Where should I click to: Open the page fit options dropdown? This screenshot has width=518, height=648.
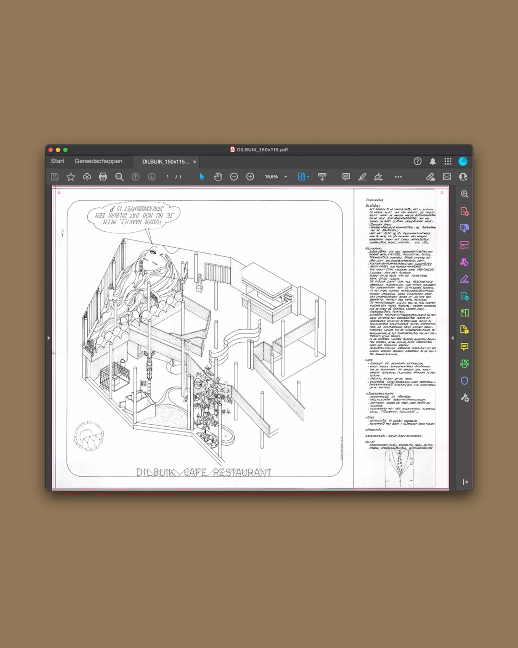point(308,177)
